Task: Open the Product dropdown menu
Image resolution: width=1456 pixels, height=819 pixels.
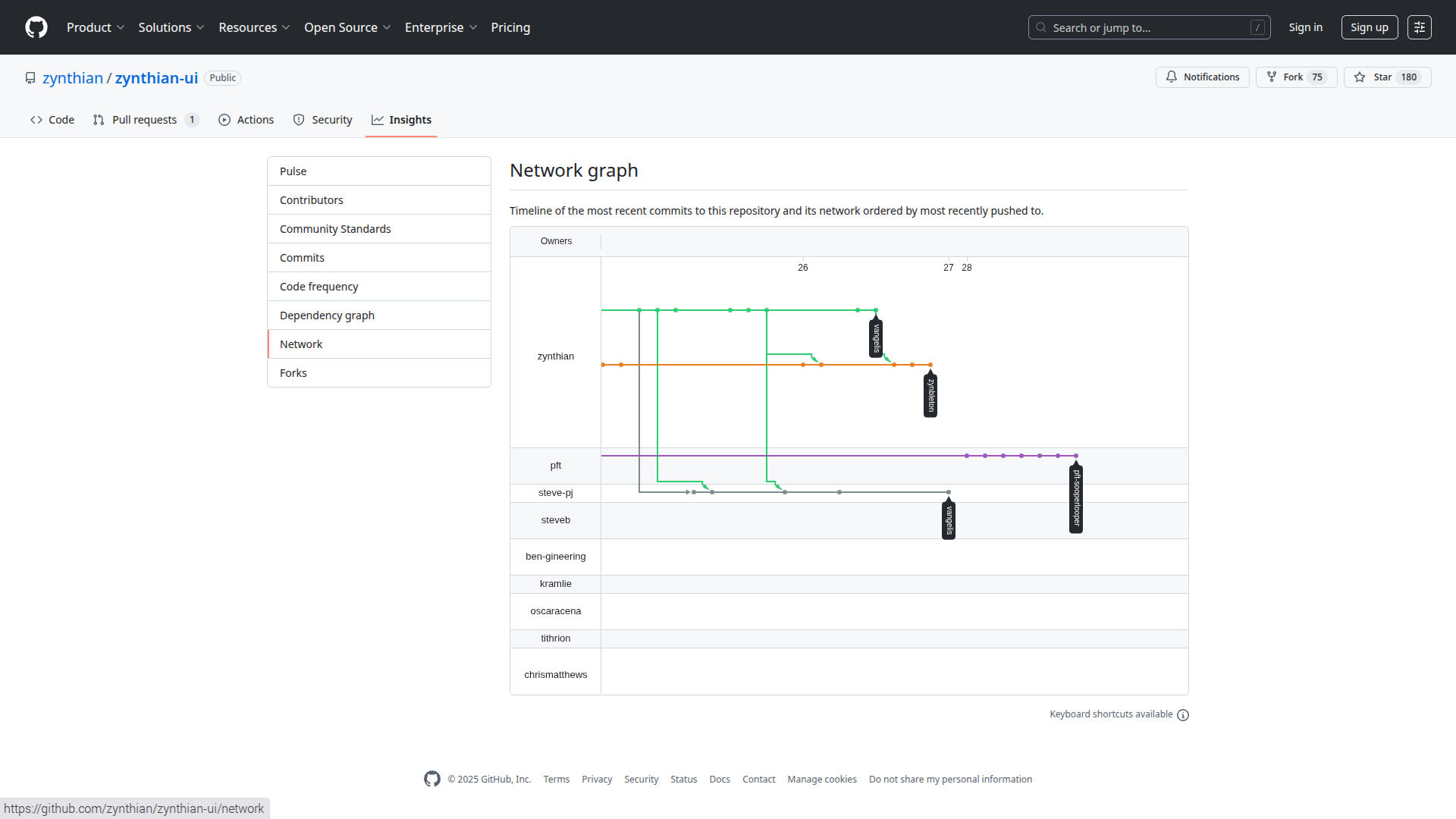Action: (96, 27)
